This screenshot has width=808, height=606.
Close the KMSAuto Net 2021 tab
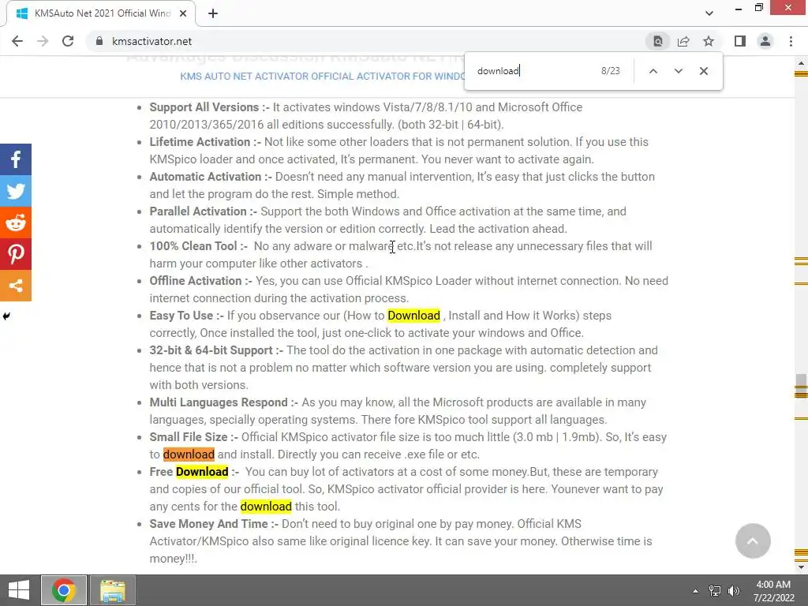pos(183,13)
